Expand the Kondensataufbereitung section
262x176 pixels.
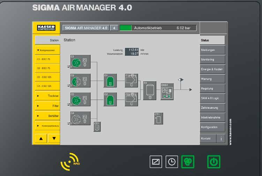pos(47,126)
